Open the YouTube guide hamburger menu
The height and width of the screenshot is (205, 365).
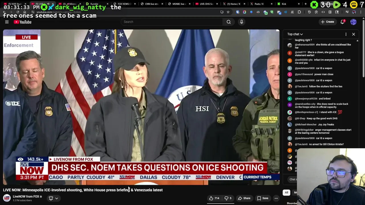coord(7,22)
